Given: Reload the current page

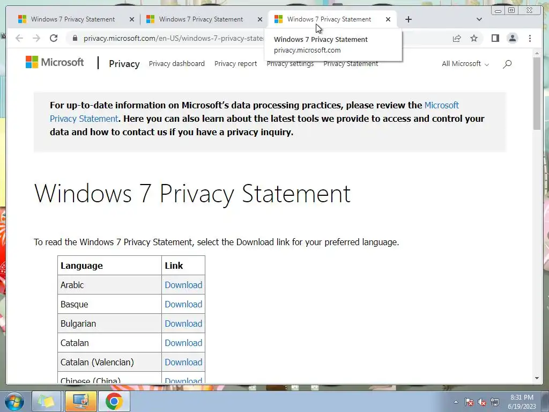Looking at the screenshot, I should (54, 38).
